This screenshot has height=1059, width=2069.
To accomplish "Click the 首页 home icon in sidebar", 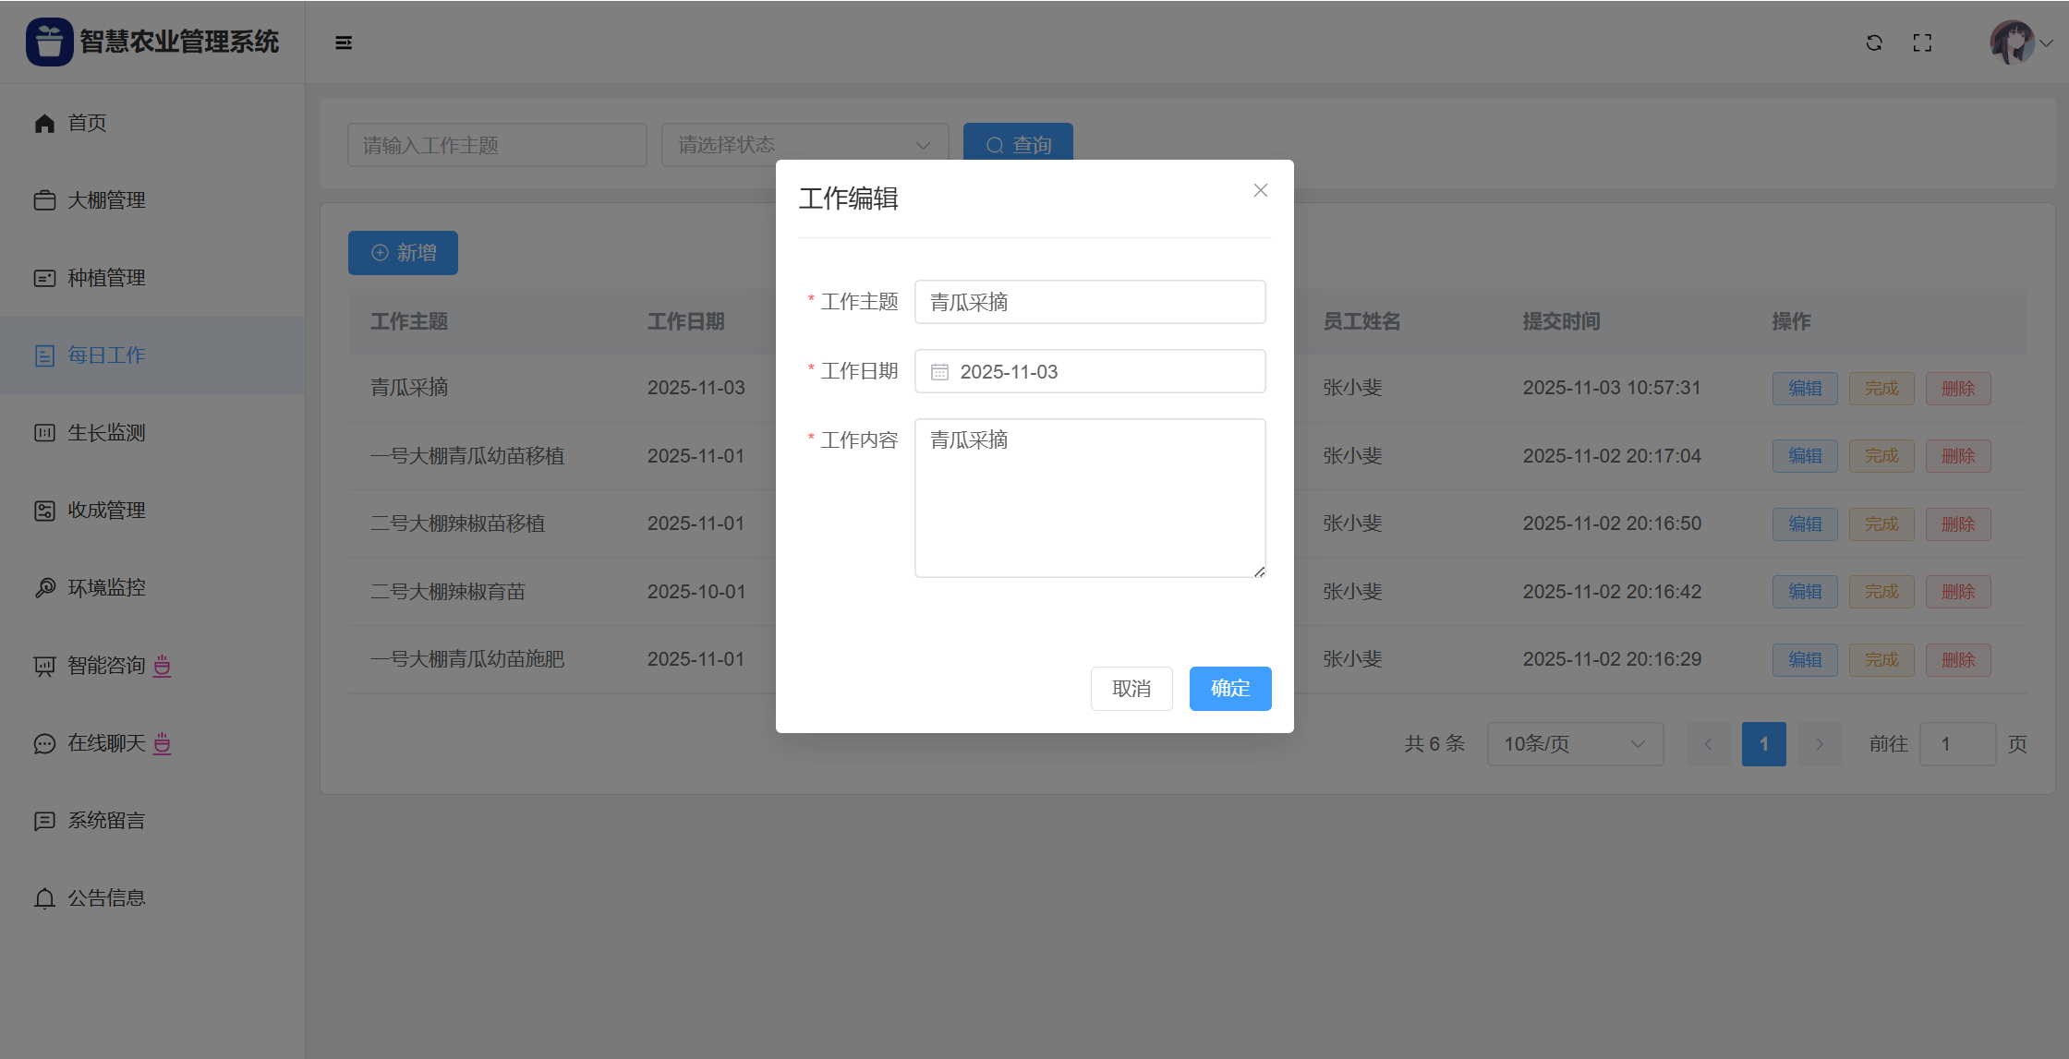I will pyautogui.click(x=44, y=123).
